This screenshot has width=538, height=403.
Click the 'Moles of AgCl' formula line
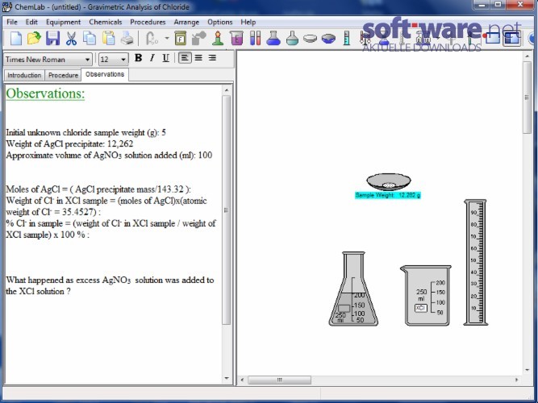pos(98,189)
